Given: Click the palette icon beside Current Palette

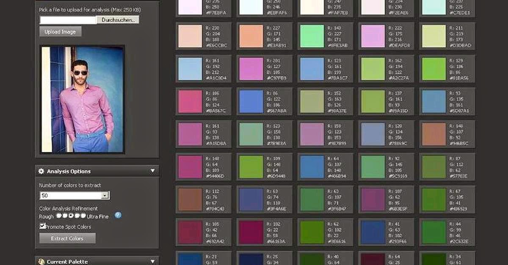Looking at the screenshot, I should pyautogui.click(x=41, y=262).
